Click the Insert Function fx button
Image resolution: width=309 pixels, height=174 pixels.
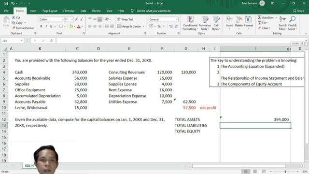pos(51,41)
